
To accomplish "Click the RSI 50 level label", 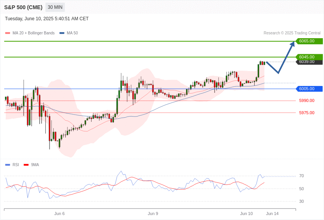I will pos(302,189).
